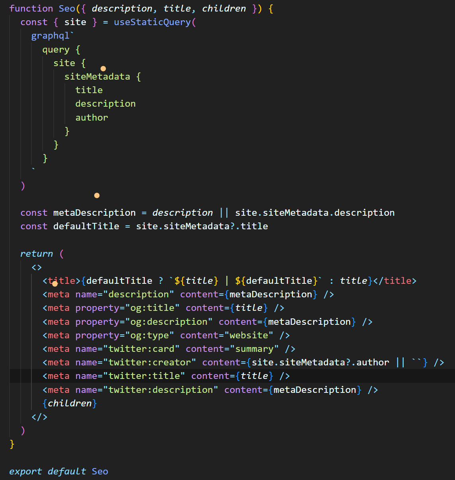Click the "useStaticQuery" call

pos(152,22)
